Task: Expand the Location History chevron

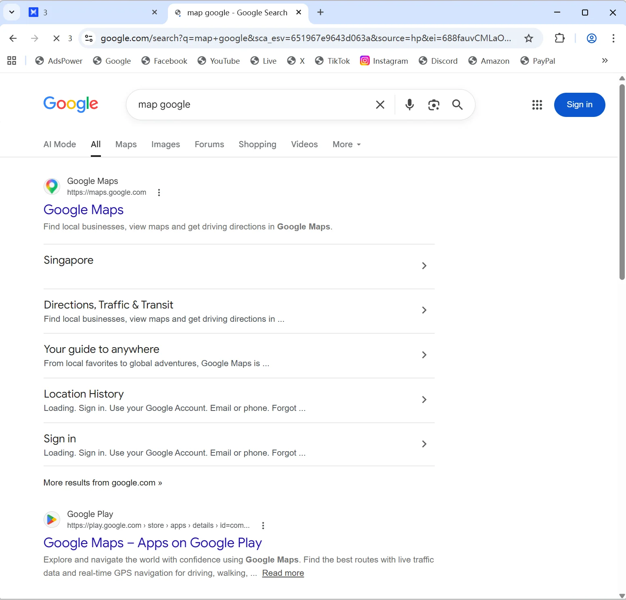Action: (424, 400)
